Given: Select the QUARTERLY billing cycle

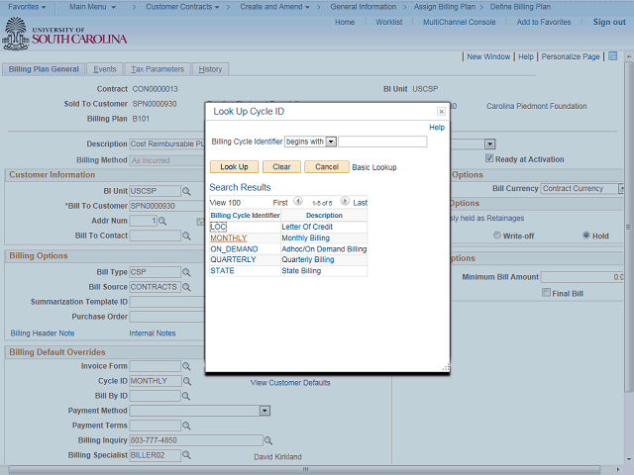Looking at the screenshot, I should [x=233, y=259].
